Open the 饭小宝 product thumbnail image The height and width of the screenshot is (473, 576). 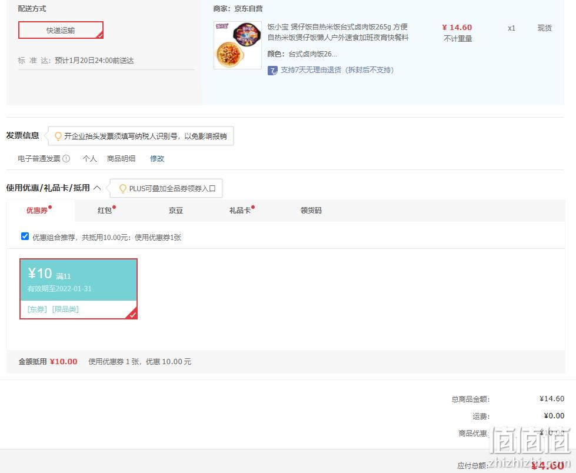coord(238,45)
